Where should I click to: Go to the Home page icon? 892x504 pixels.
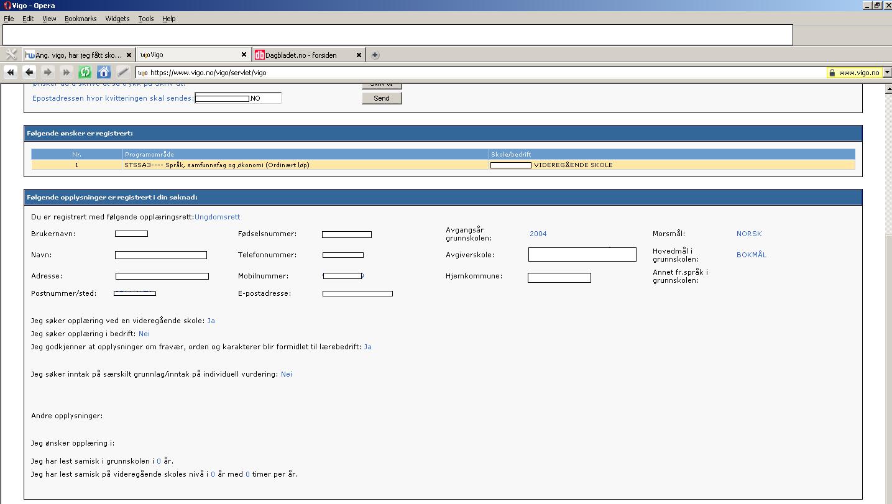pyautogui.click(x=104, y=72)
